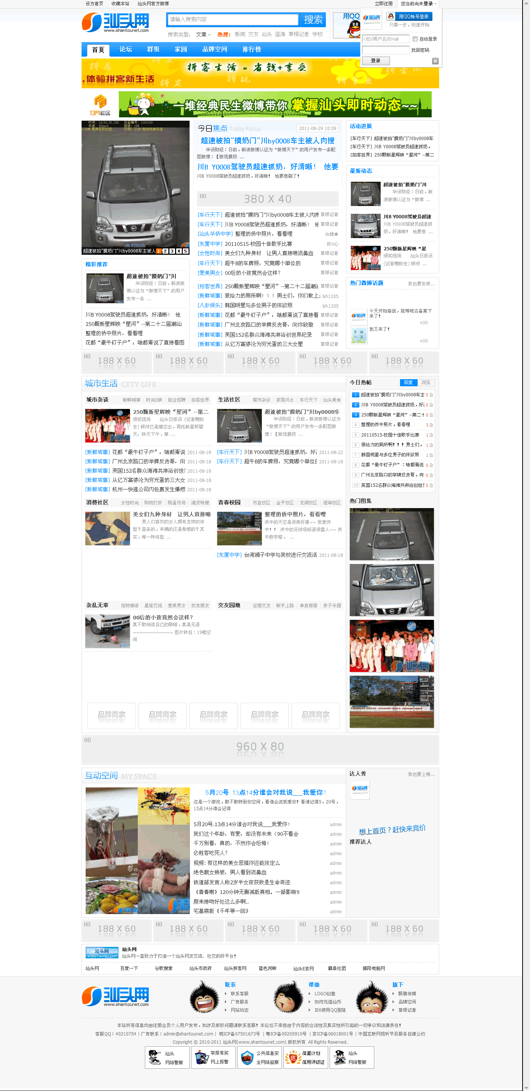Image resolution: width=530 pixels, height=1091 pixels.
Task: Open the 文章 search type dropdown
Action: pyautogui.click(x=203, y=35)
